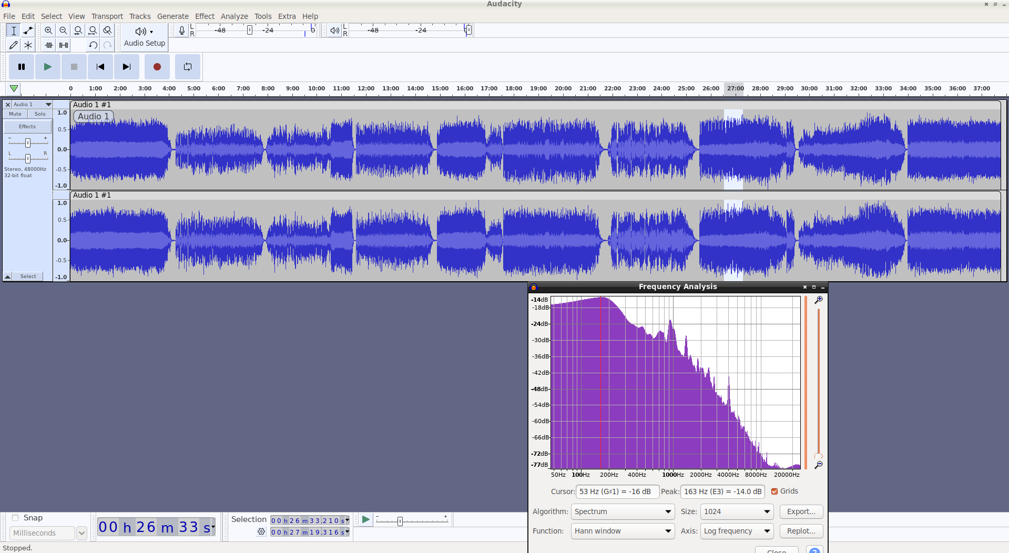1009x553 pixels.
Task: Click the playback speed slider handle
Action: click(400, 521)
